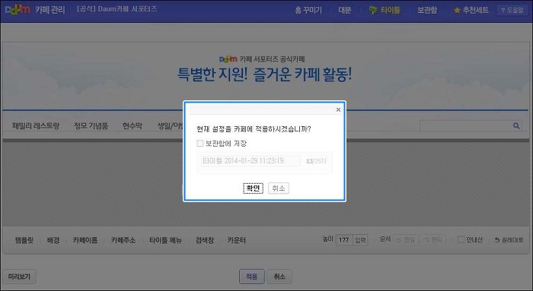
Task: Click the 도움말 help button
Action: 512,10
